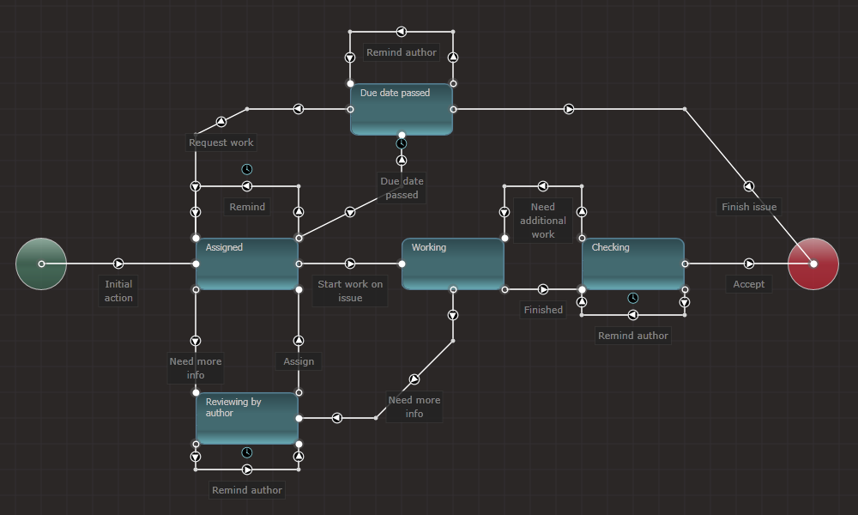Click the arrow icon on the Accept transition
This screenshot has width=858, height=515.
[749, 264]
